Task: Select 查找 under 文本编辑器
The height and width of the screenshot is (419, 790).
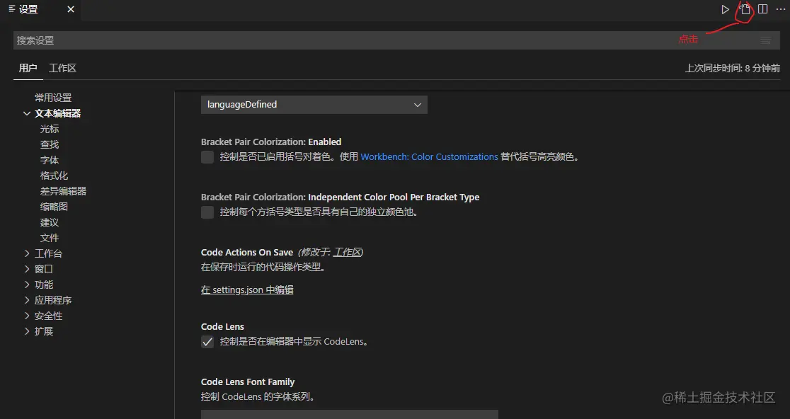Action: point(50,145)
